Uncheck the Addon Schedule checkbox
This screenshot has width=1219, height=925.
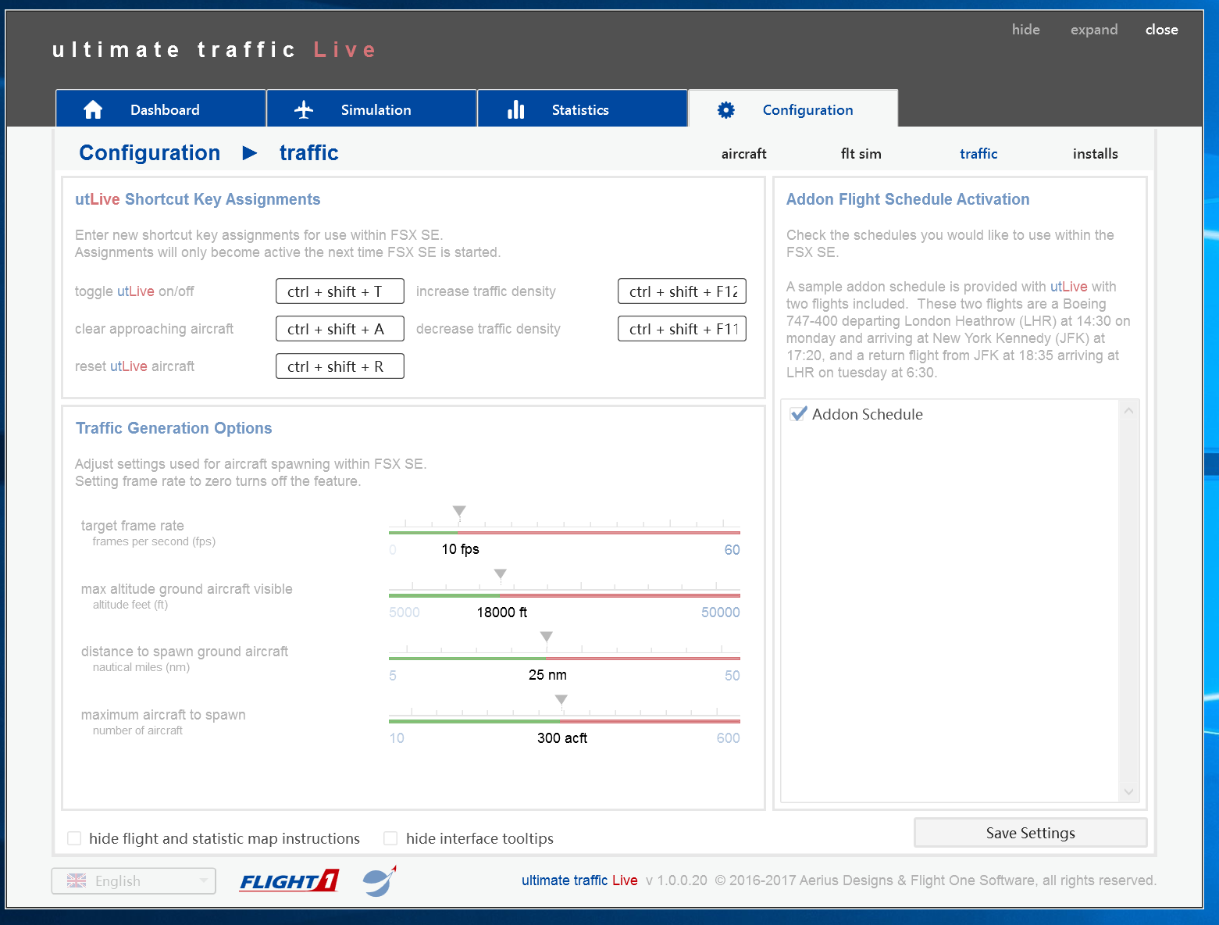point(798,414)
